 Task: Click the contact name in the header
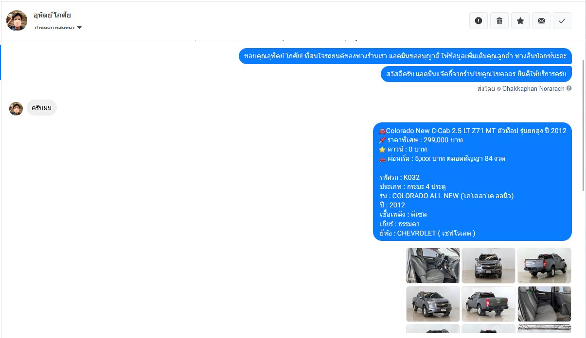click(52, 15)
